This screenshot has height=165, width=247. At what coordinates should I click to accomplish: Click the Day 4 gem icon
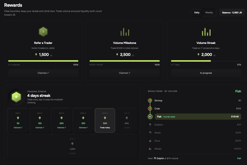pos(83,118)
